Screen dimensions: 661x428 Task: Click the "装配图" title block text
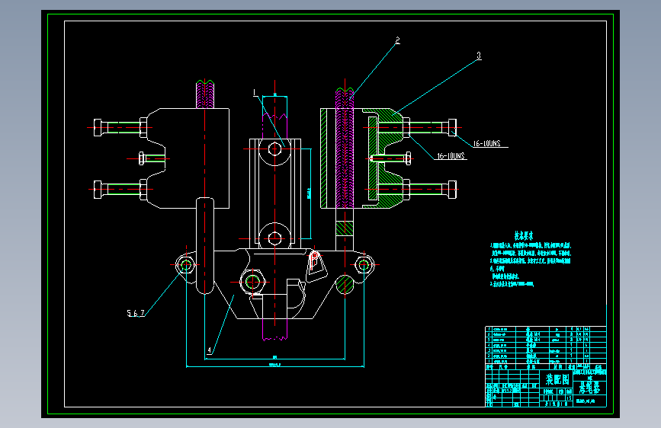coord(558,379)
